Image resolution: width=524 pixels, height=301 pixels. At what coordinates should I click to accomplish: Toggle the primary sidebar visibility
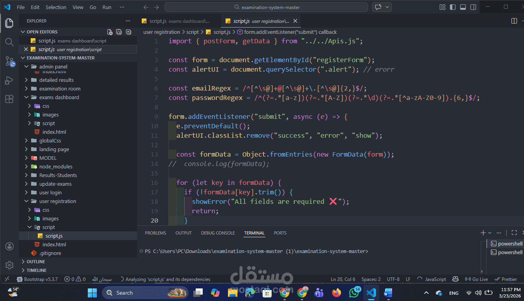453,7
